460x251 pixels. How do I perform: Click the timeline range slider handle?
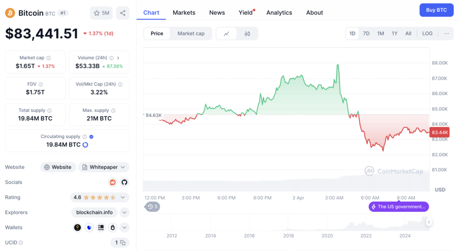(429, 222)
